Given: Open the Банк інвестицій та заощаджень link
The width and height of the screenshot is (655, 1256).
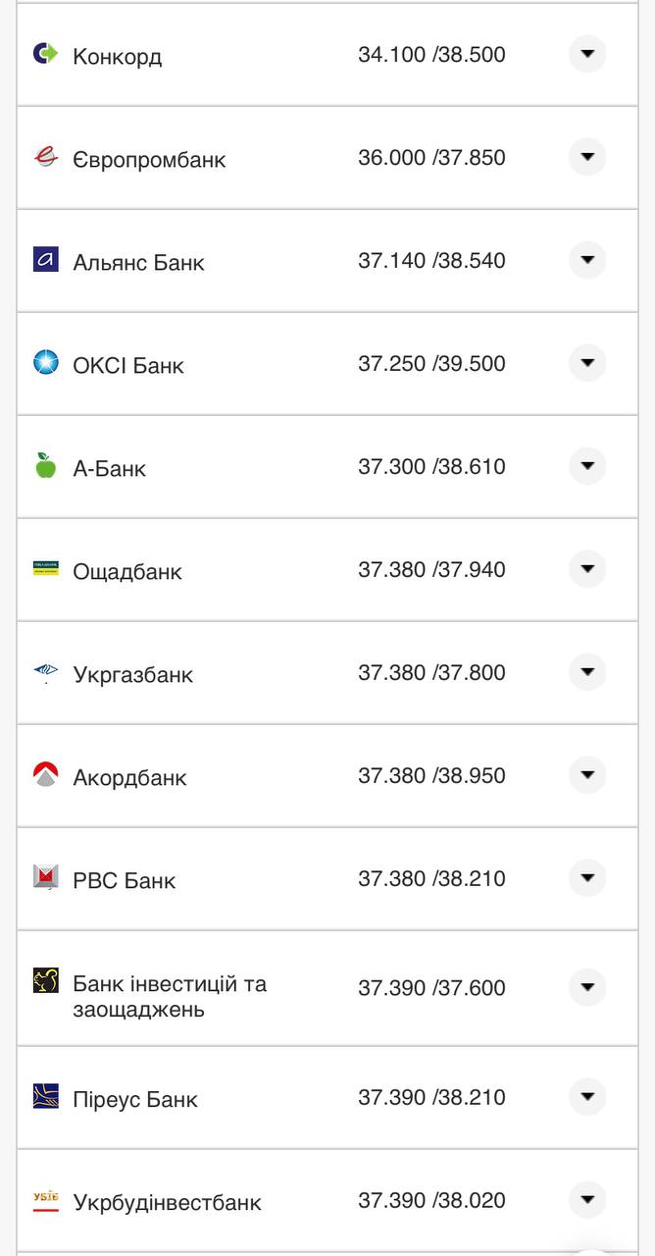Looking at the screenshot, I should pos(169,996).
